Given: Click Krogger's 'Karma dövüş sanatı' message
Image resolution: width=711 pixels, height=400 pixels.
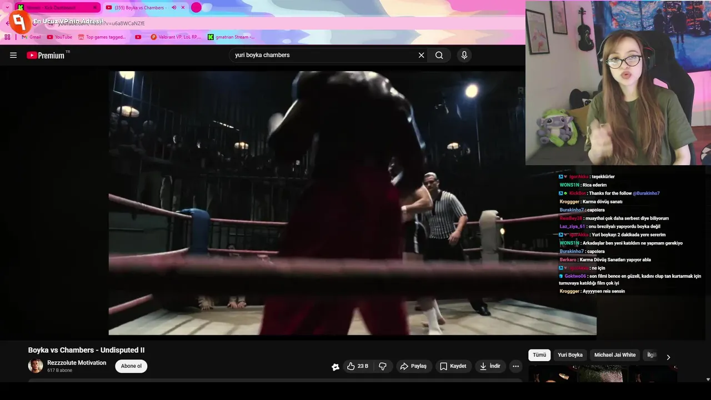Looking at the screenshot, I should coord(603,202).
